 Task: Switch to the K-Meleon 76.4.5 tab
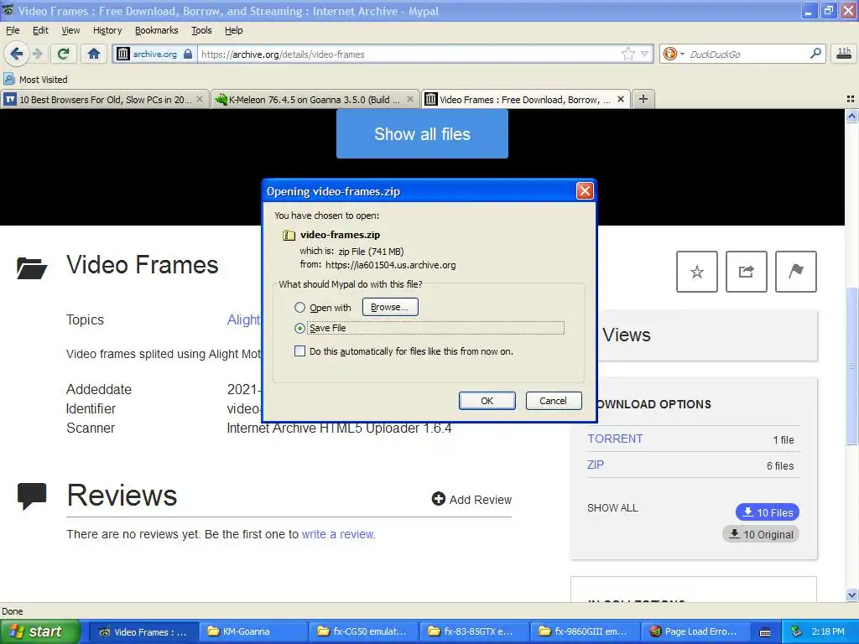(x=315, y=99)
